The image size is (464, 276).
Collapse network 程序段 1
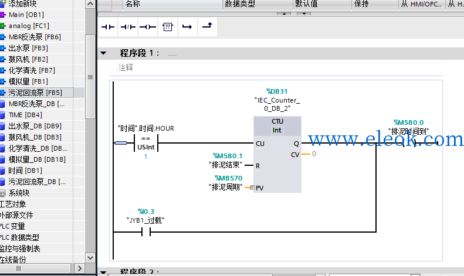[103, 53]
